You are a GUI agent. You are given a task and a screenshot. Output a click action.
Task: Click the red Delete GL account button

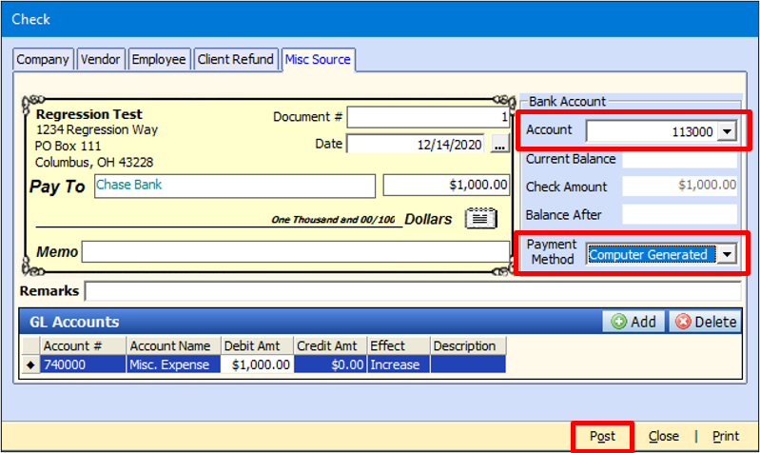click(x=705, y=322)
